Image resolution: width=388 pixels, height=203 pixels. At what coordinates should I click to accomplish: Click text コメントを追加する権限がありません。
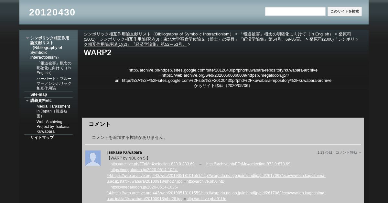tap(129, 138)
